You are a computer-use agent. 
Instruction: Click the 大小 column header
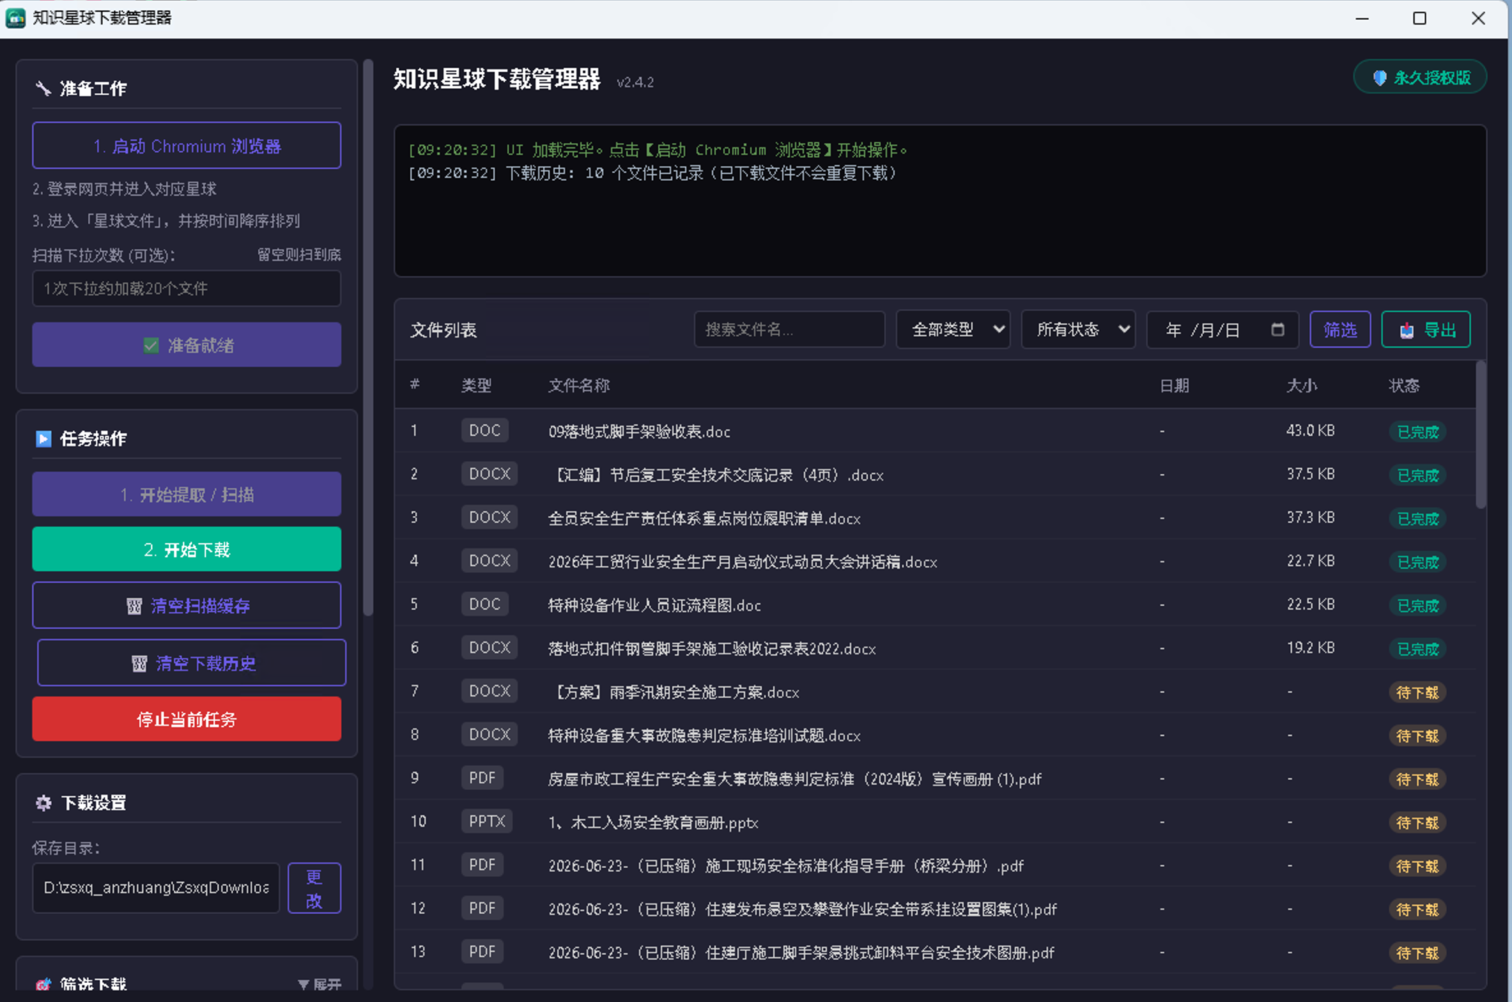pos(1301,385)
